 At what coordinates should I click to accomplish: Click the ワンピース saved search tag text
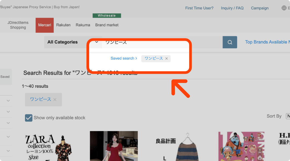(154, 58)
